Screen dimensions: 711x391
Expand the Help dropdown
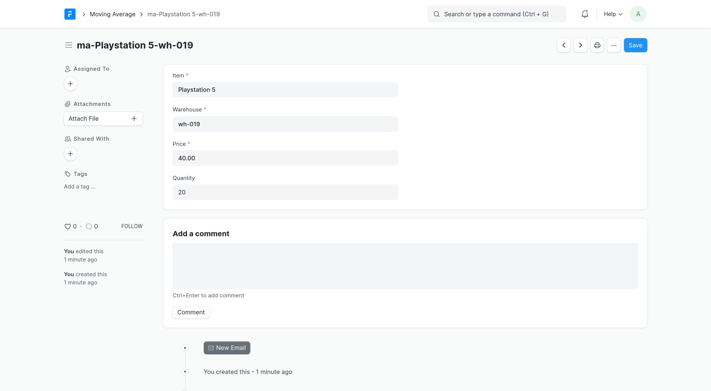(x=613, y=14)
